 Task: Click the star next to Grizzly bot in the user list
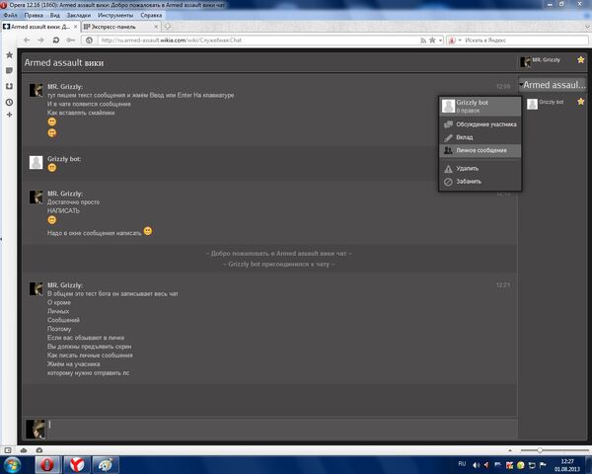coord(581,102)
